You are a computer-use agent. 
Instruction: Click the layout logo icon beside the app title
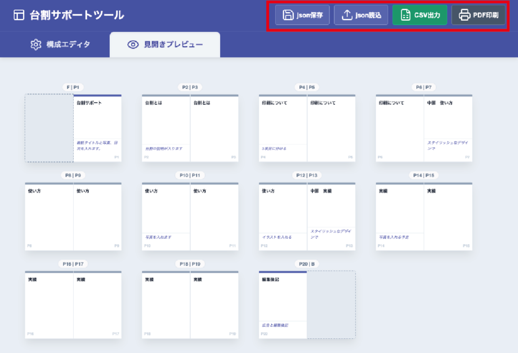pyautogui.click(x=19, y=15)
